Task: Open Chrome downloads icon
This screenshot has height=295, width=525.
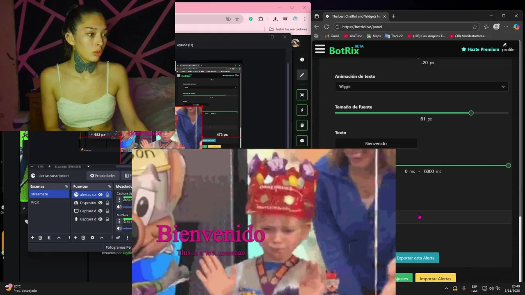Action: pyautogui.click(x=275, y=19)
